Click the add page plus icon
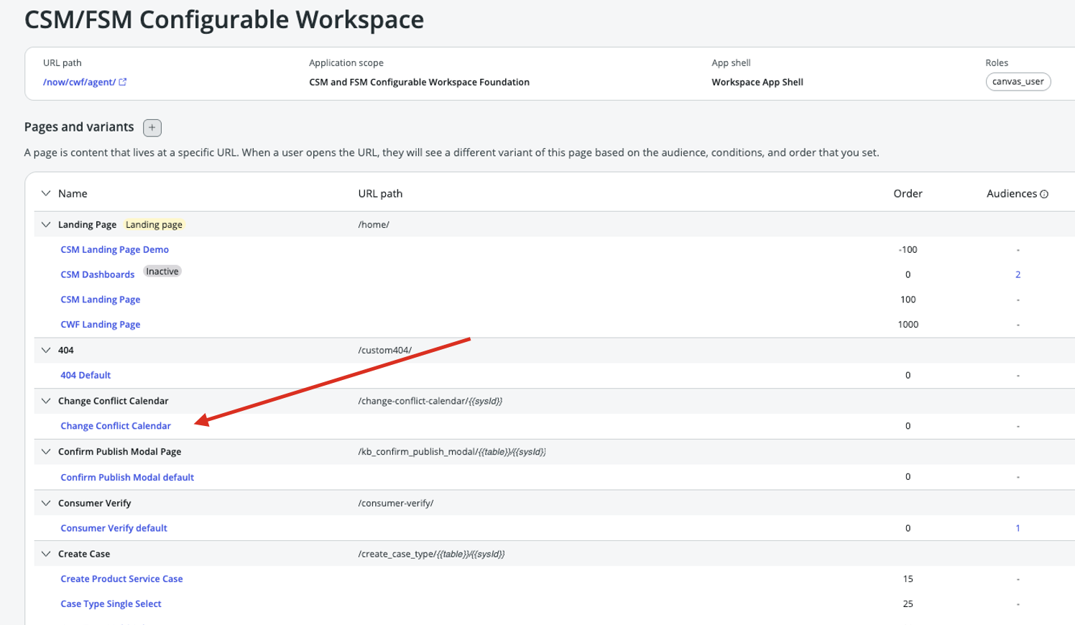The width and height of the screenshot is (1075, 625). pyautogui.click(x=152, y=128)
